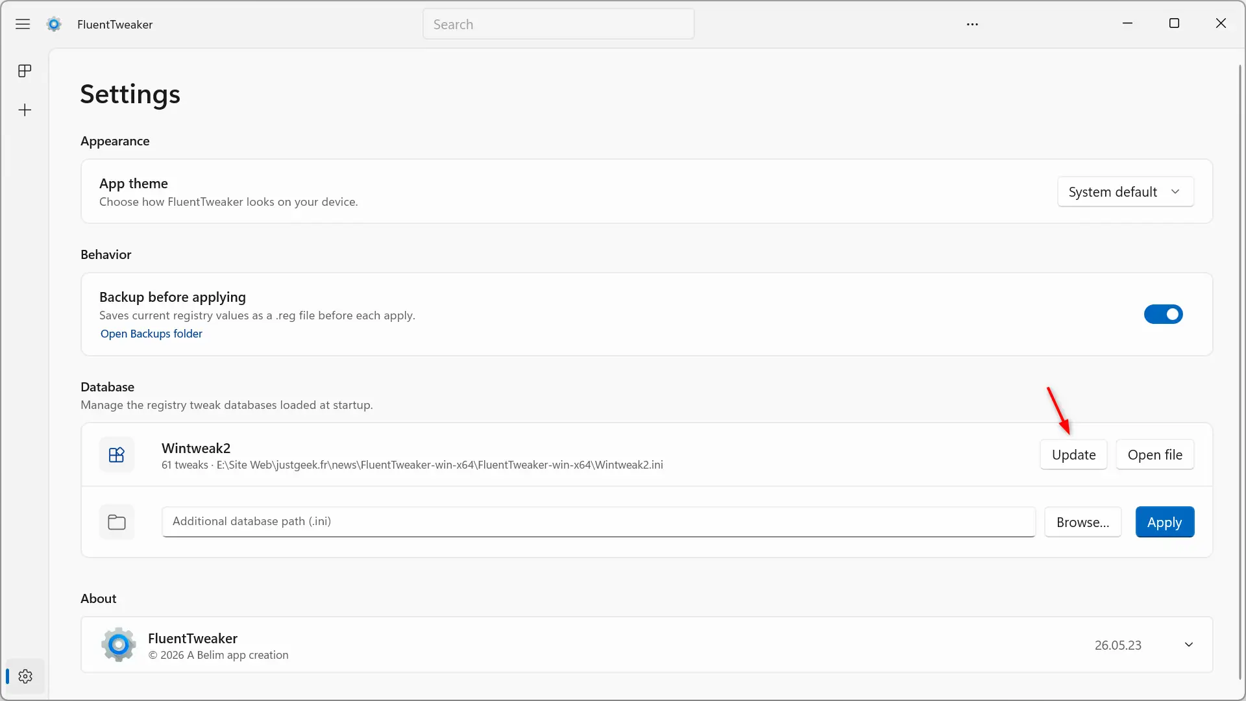Click the '© 2026 A Belim app creation' text
This screenshot has width=1246, height=701.
coord(218,655)
